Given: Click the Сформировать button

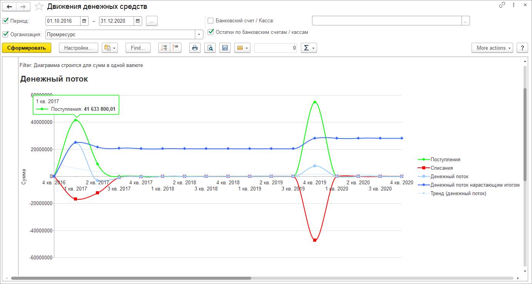Looking at the screenshot, I should pos(27,48).
